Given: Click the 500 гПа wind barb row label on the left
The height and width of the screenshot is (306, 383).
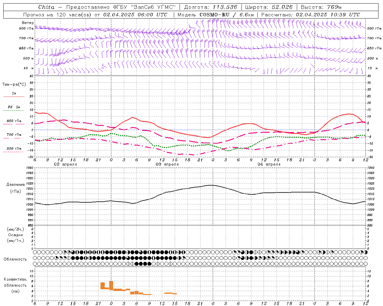Looking at the screenshot, I should (26, 29).
